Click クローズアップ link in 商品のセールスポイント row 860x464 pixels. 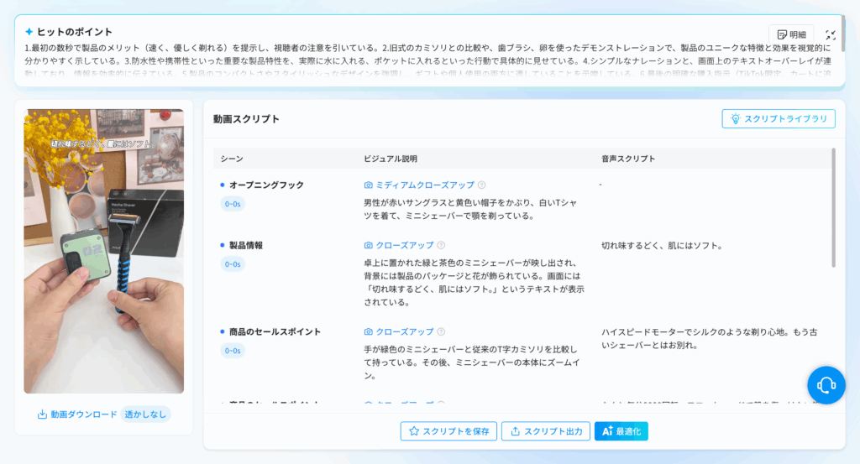[405, 332]
